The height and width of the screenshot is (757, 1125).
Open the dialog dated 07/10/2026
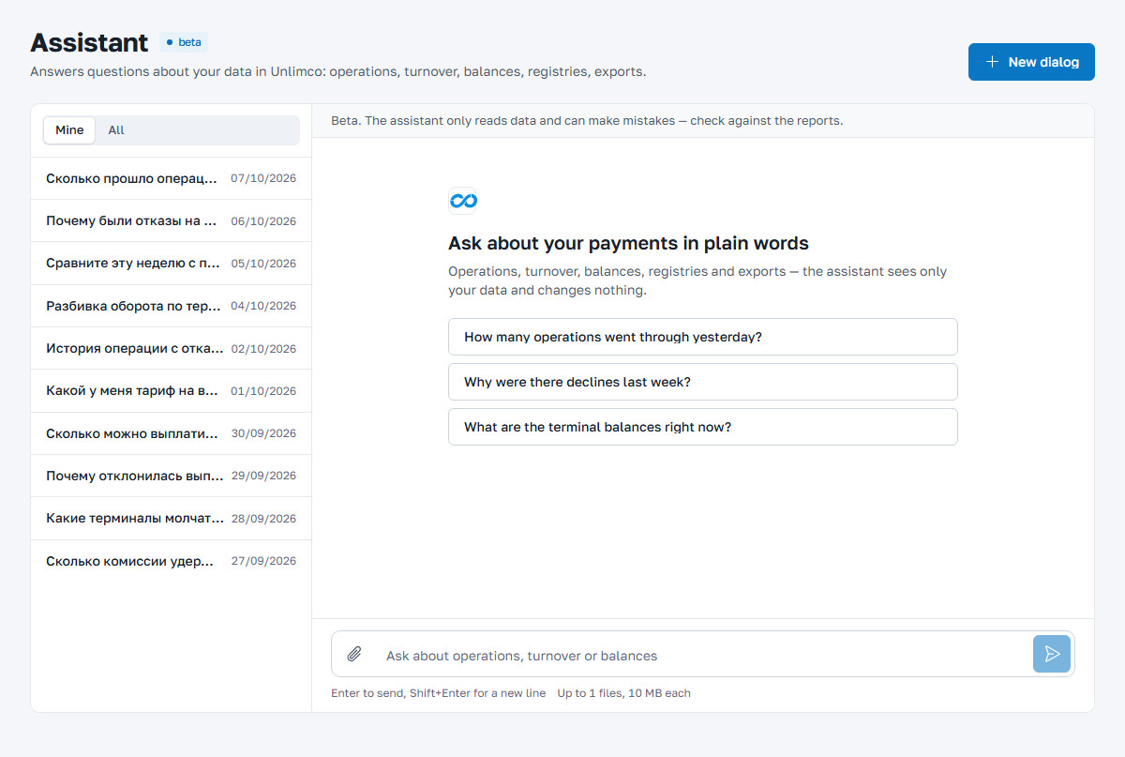(171, 178)
